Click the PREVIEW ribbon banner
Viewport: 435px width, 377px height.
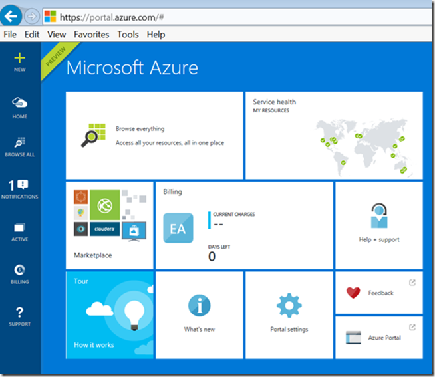point(57,59)
